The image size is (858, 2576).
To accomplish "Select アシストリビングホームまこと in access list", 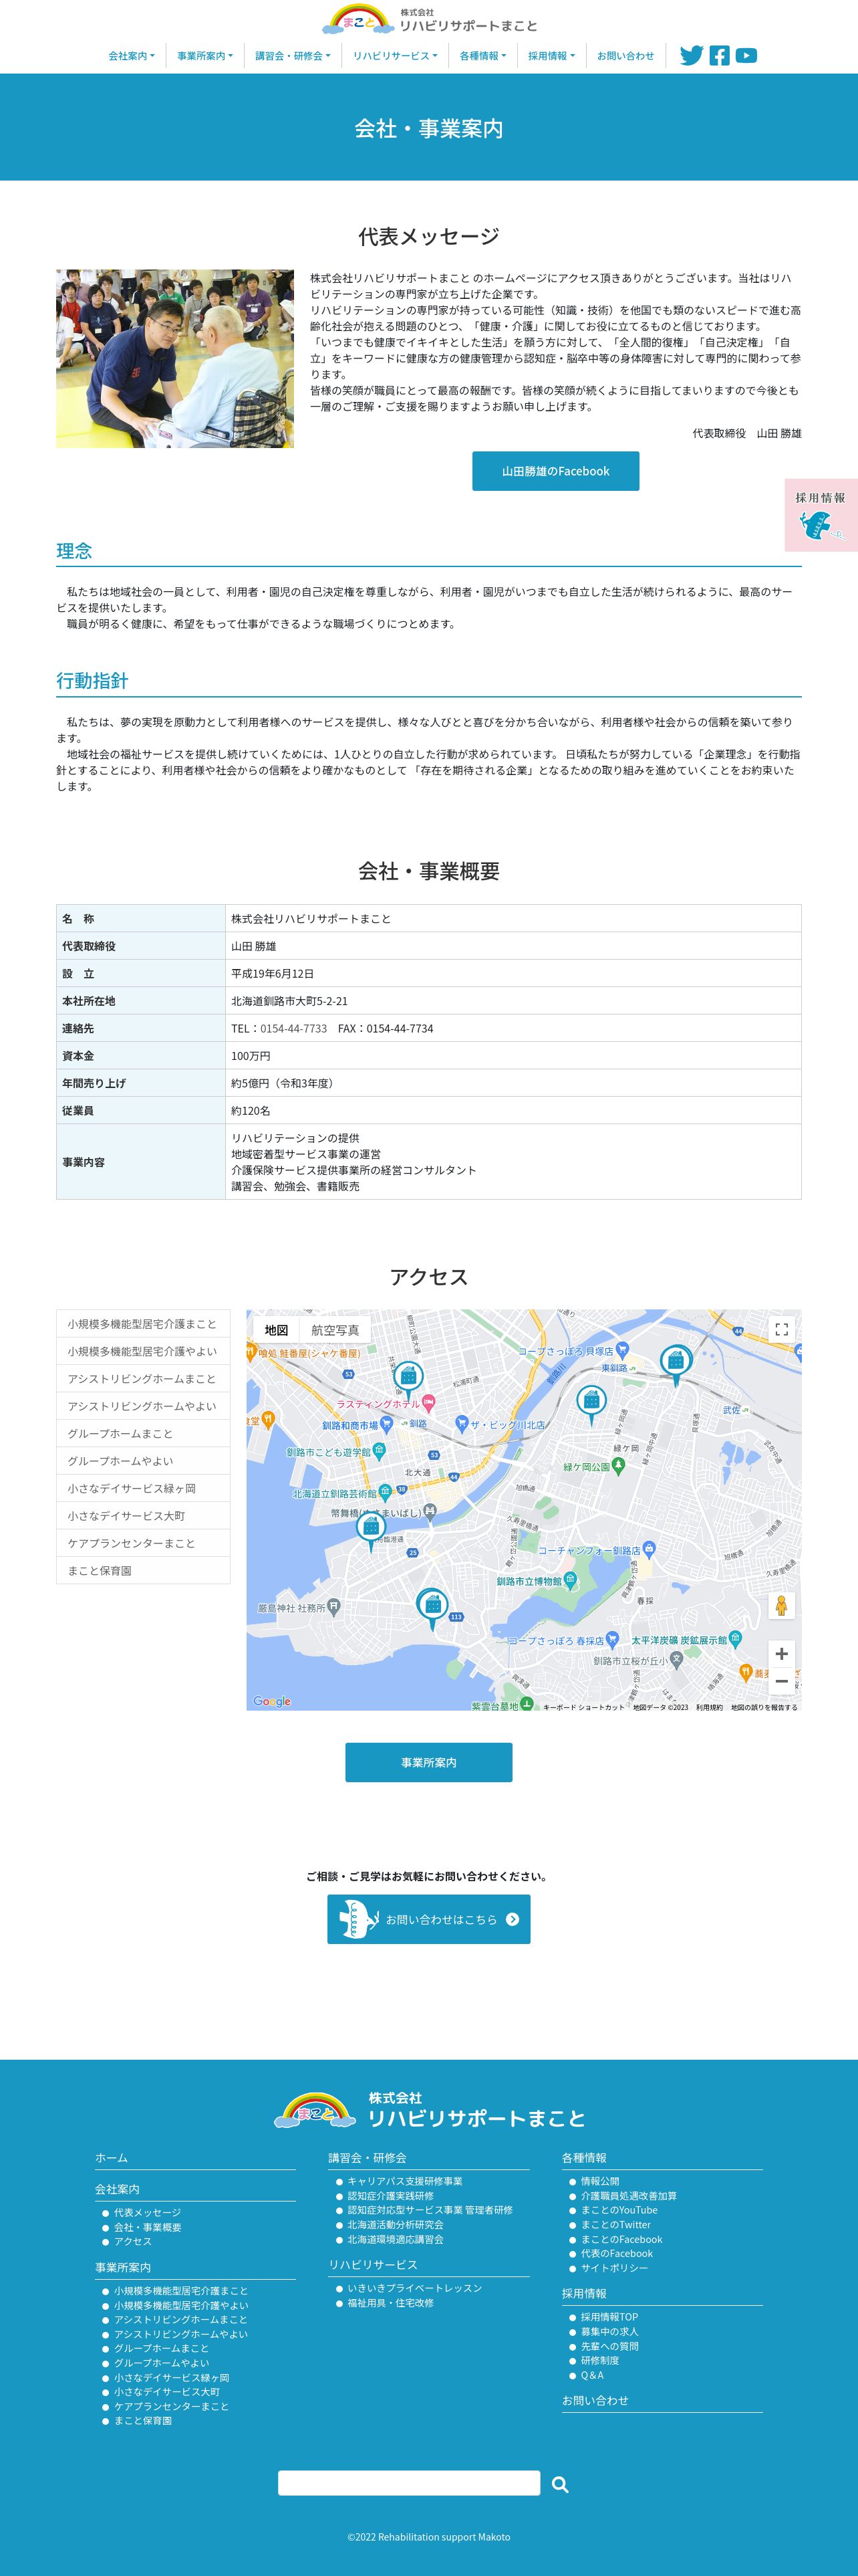I will pos(143,1379).
